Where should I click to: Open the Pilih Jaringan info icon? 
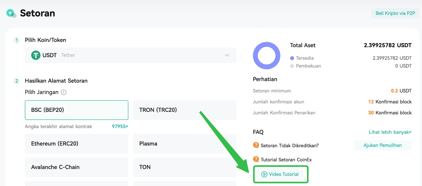(x=64, y=92)
